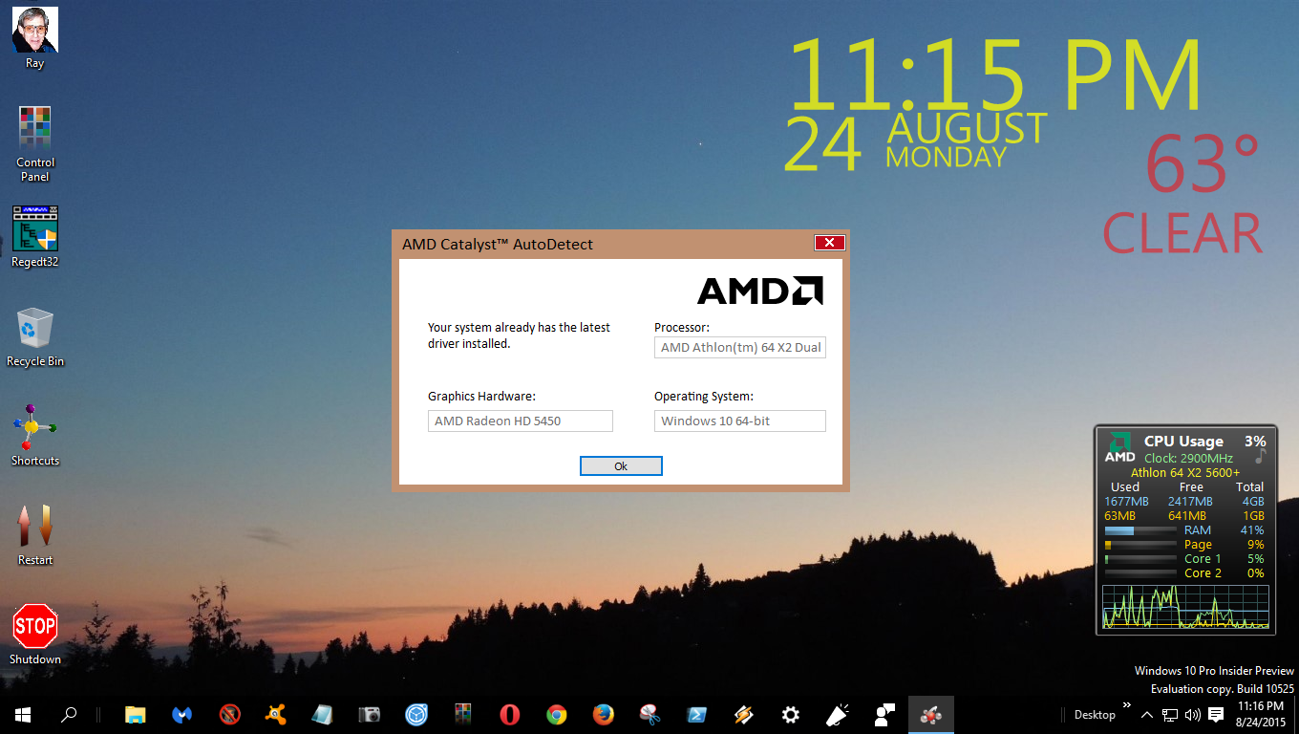Click the Operating System field
This screenshot has height=734, width=1299.
[740, 421]
